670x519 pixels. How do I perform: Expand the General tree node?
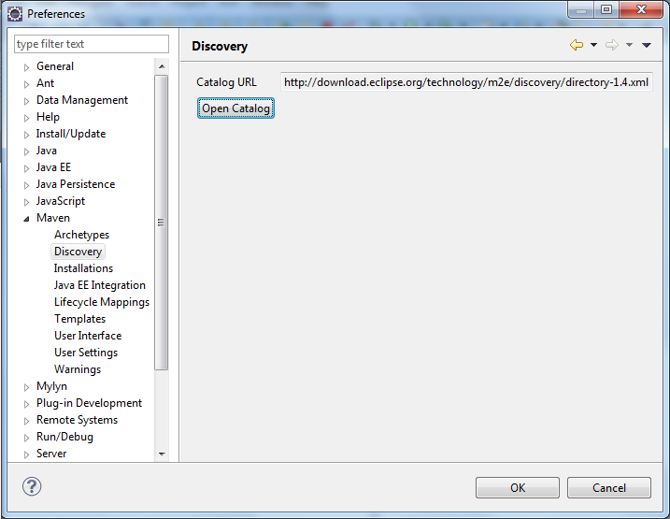(x=26, y=67)
